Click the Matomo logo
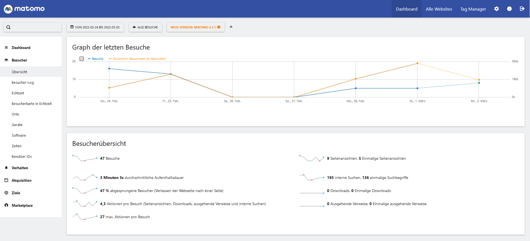 (24, 9)
